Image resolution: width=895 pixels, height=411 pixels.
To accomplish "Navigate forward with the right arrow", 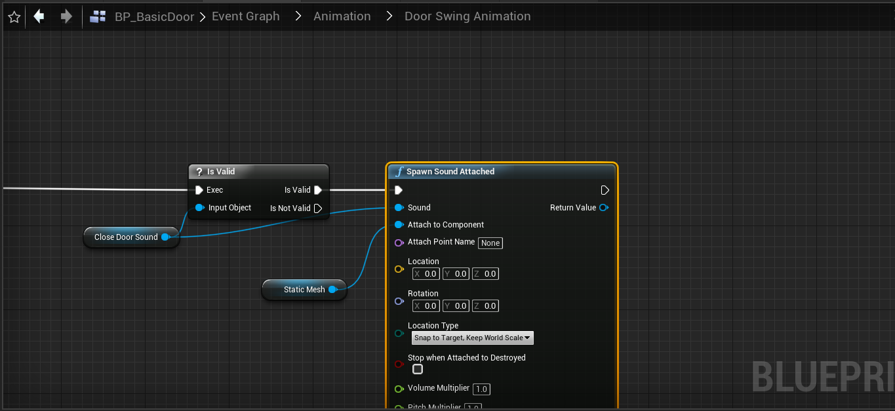I will click(x=66, y=16).
